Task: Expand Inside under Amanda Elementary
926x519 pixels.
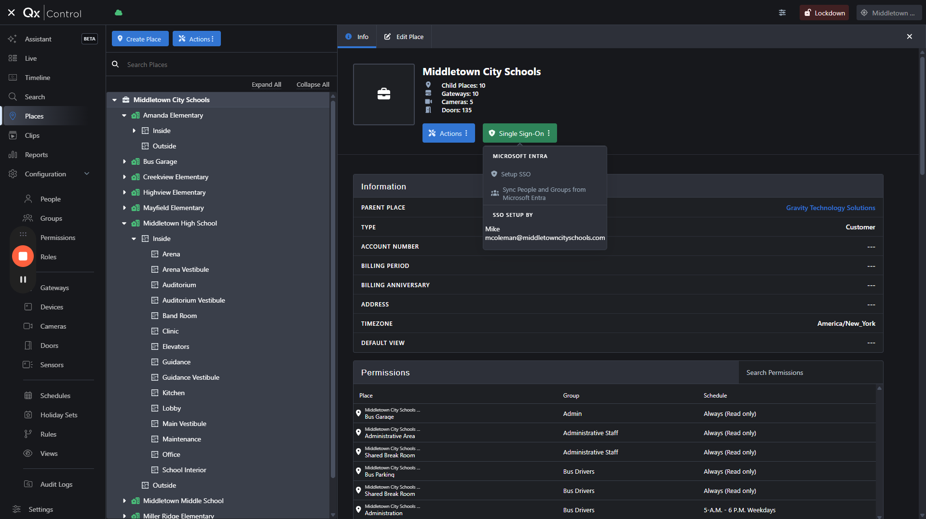Action: coord(134,131)
